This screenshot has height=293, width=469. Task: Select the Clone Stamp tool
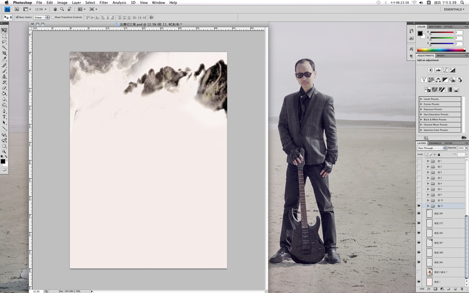coord(4,77)
